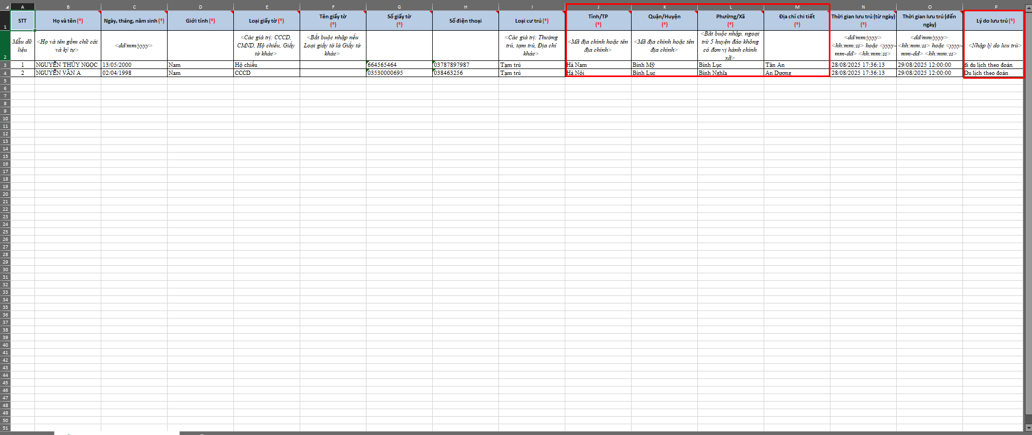1032x435 pixels.
Task: Select the 29/08/2025 12:00:00 cell in row 3
Action: pos(929,65)
